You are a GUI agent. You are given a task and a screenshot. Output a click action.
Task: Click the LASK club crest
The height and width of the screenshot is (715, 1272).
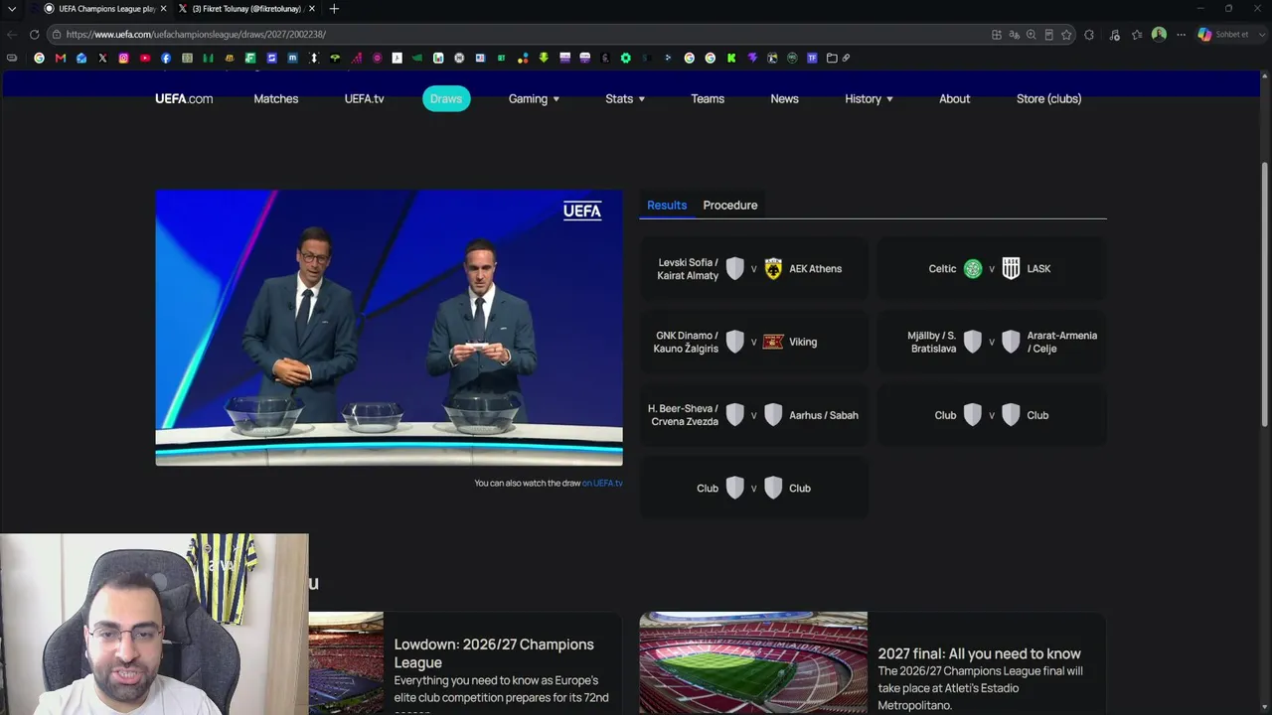[1011, 269]
